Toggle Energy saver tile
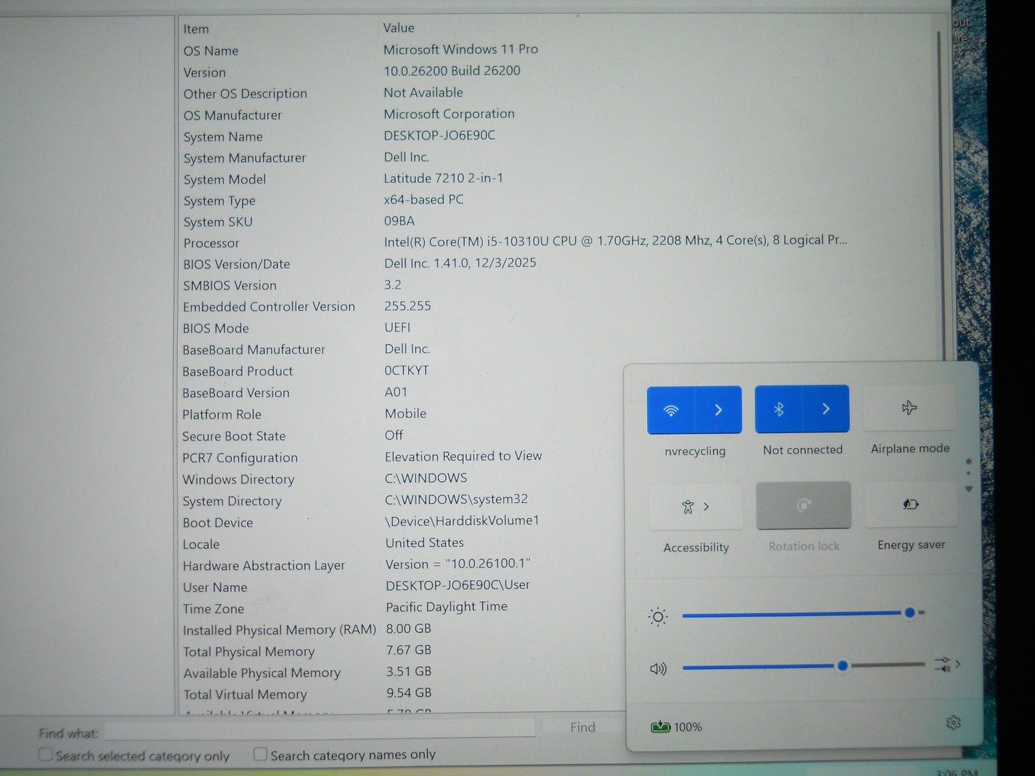Image resolution: width=1035 pixels, height=776 pixels. point(910,504)
